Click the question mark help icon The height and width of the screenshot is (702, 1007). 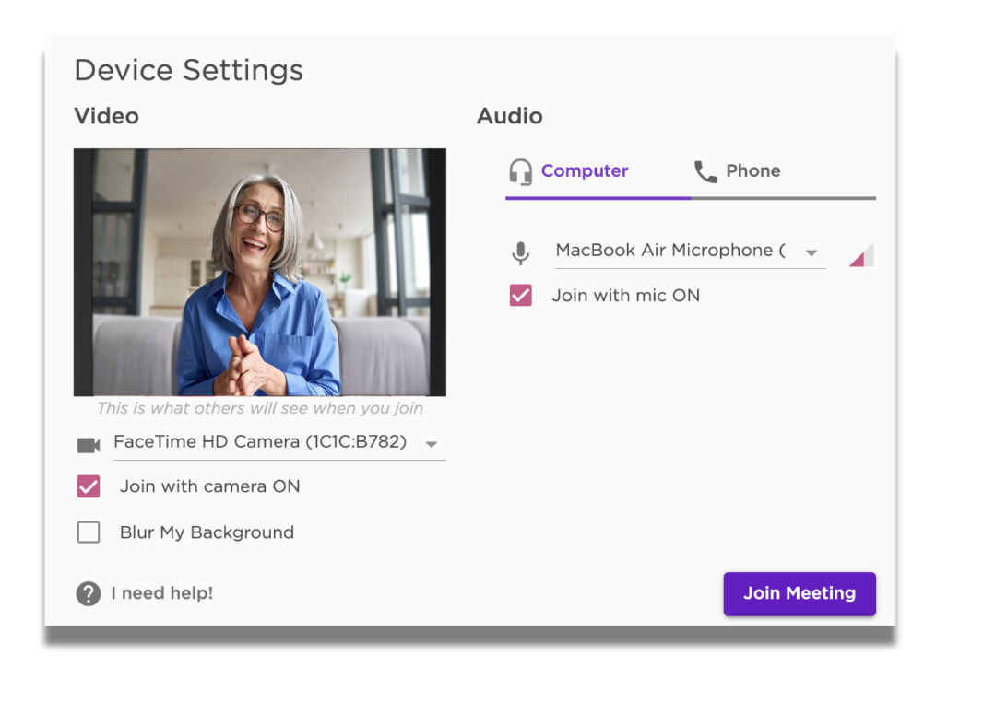88,594
